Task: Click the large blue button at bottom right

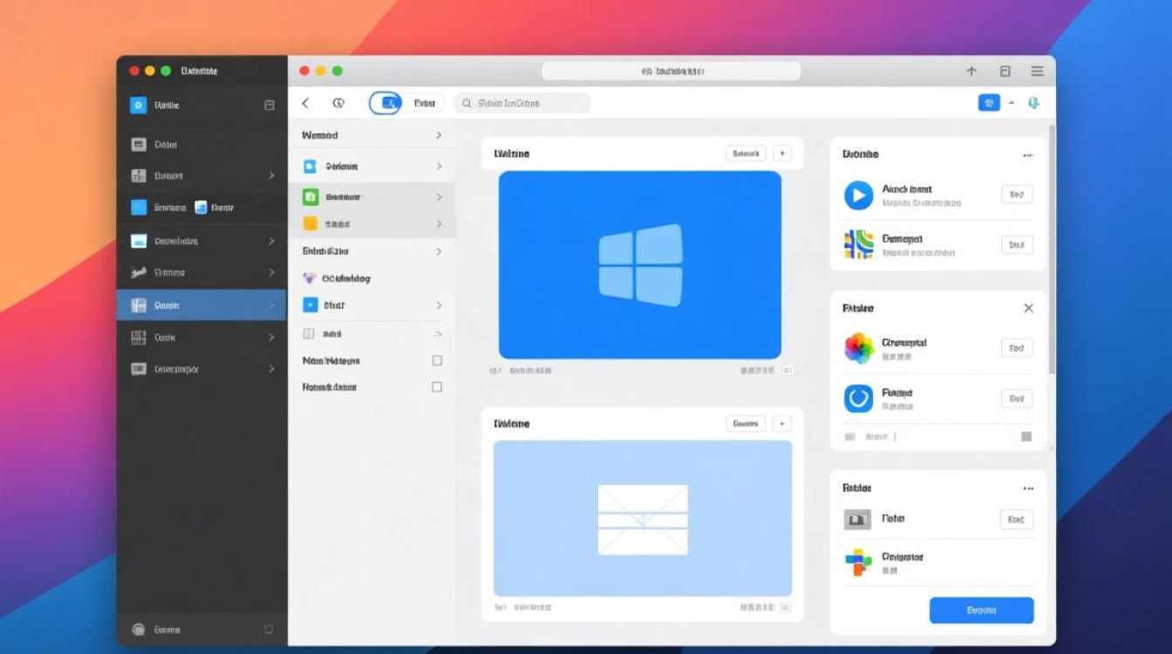Action: pyautogui.click(x=981, y=610)
